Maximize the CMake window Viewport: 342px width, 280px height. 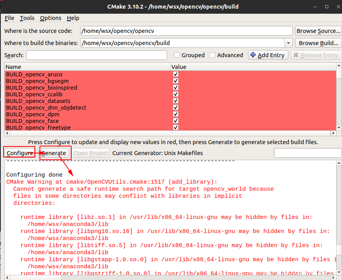[327, 7]
